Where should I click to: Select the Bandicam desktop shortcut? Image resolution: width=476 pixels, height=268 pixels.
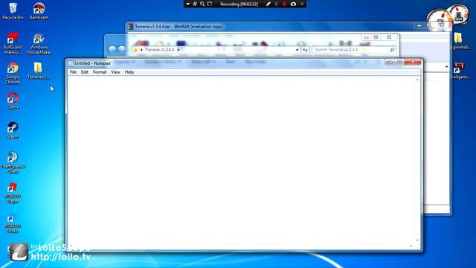point(39,10)
